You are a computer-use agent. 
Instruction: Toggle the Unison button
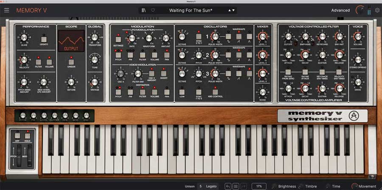click(x=71, y=62)
